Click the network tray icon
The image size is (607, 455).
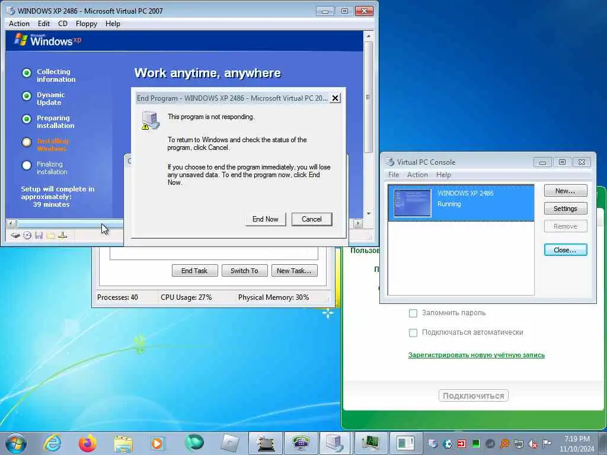pos(519,444)
